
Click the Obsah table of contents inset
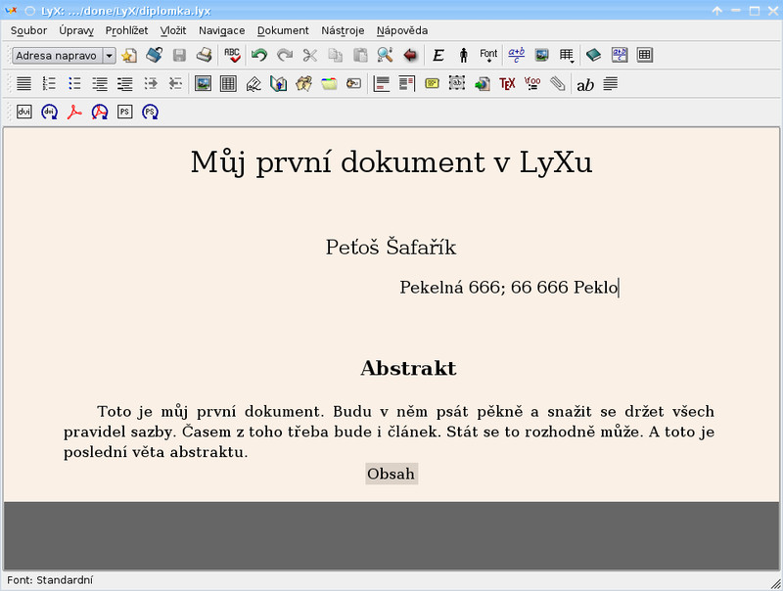click(391, 474)
